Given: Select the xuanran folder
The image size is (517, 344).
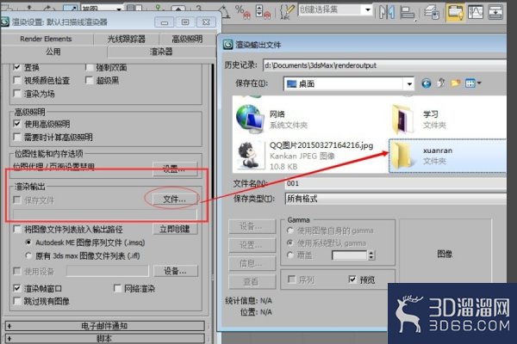Looking at the screenshot, I should point(448,156).
